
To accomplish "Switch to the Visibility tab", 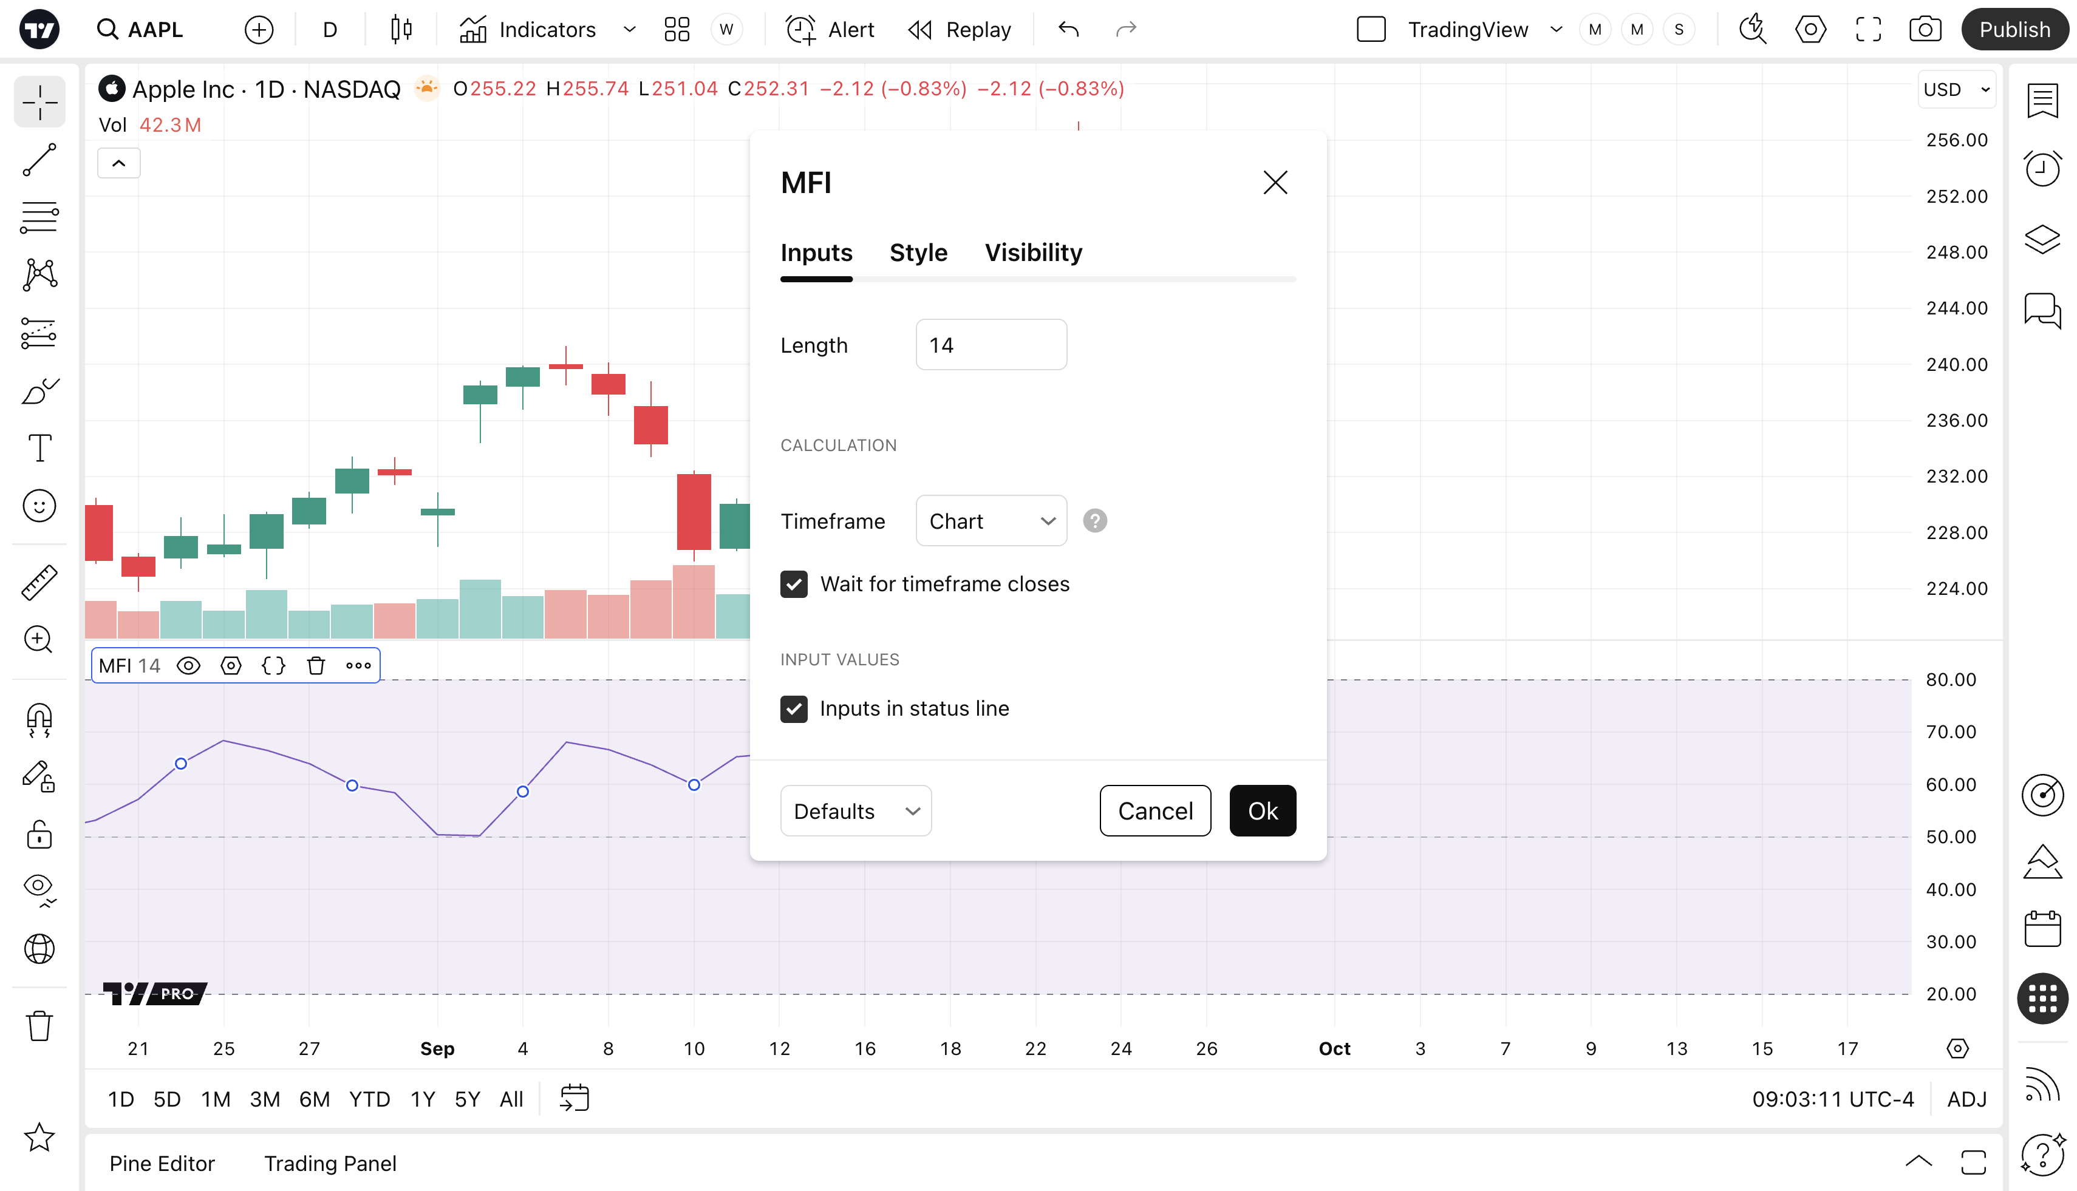I will click(x=1034, y=253).
